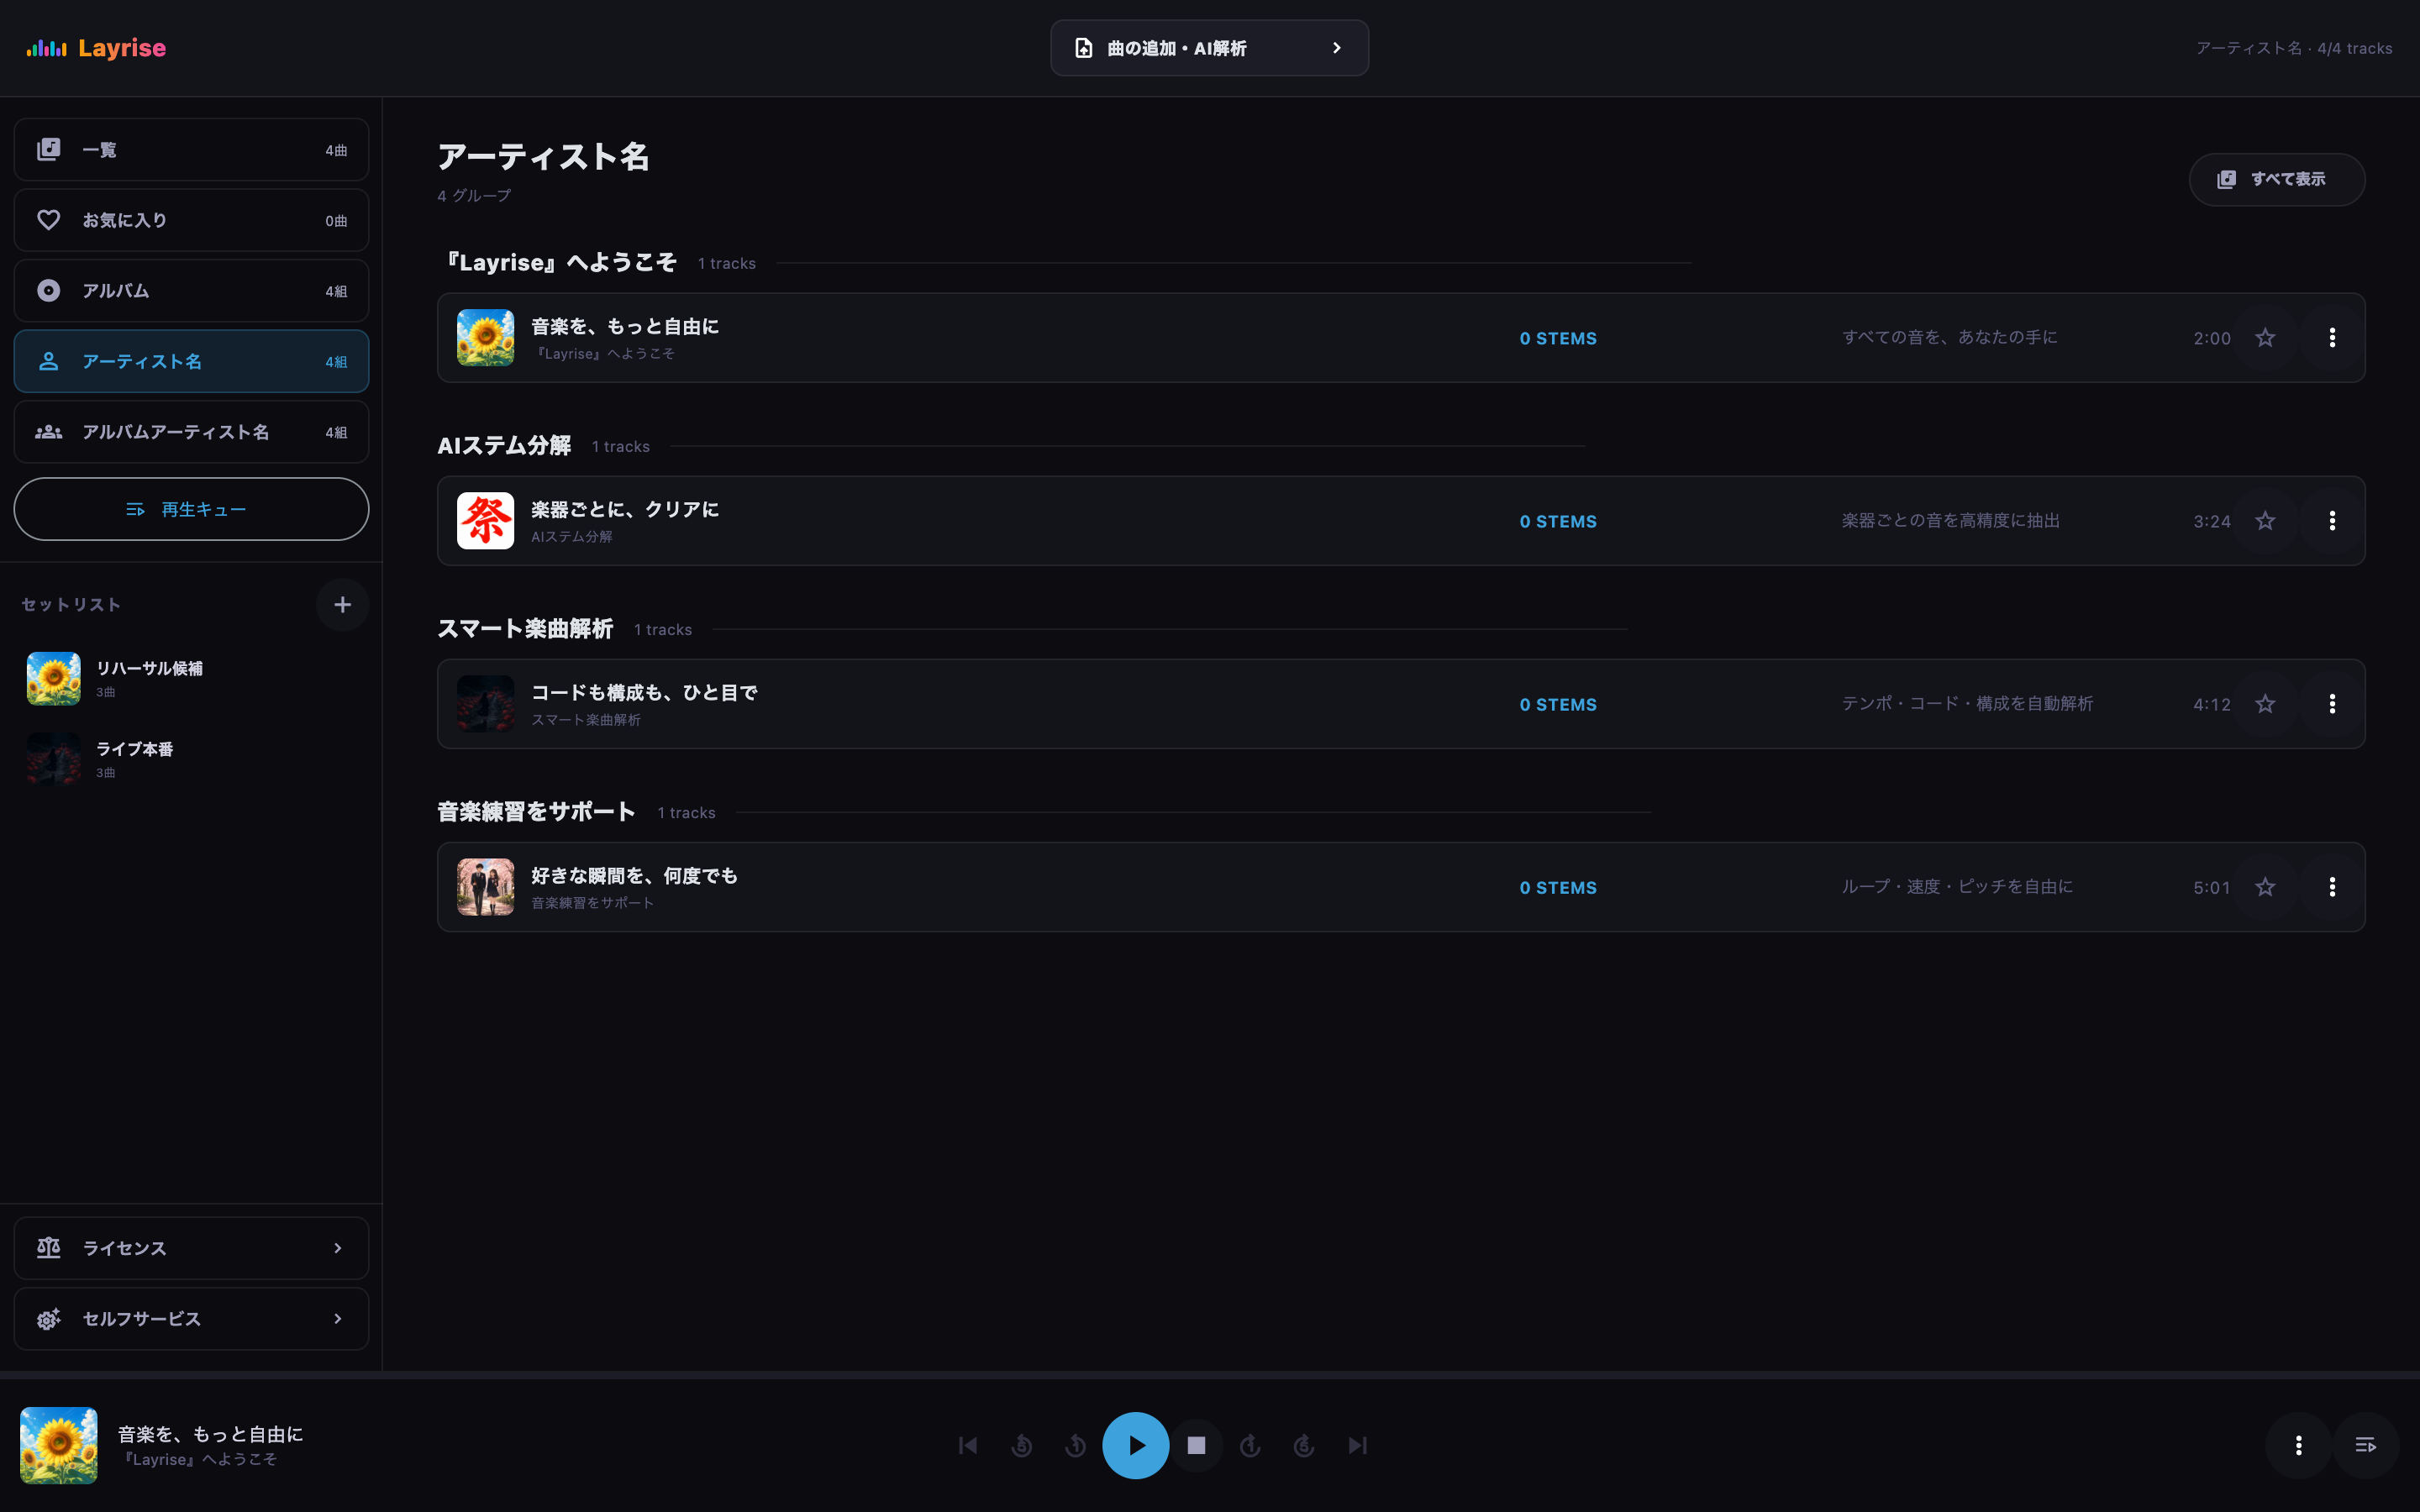Click the ライブ本番 dark thumbnail
Viewport: 2420px width, 1512px height.
click(x=54, y=759)
